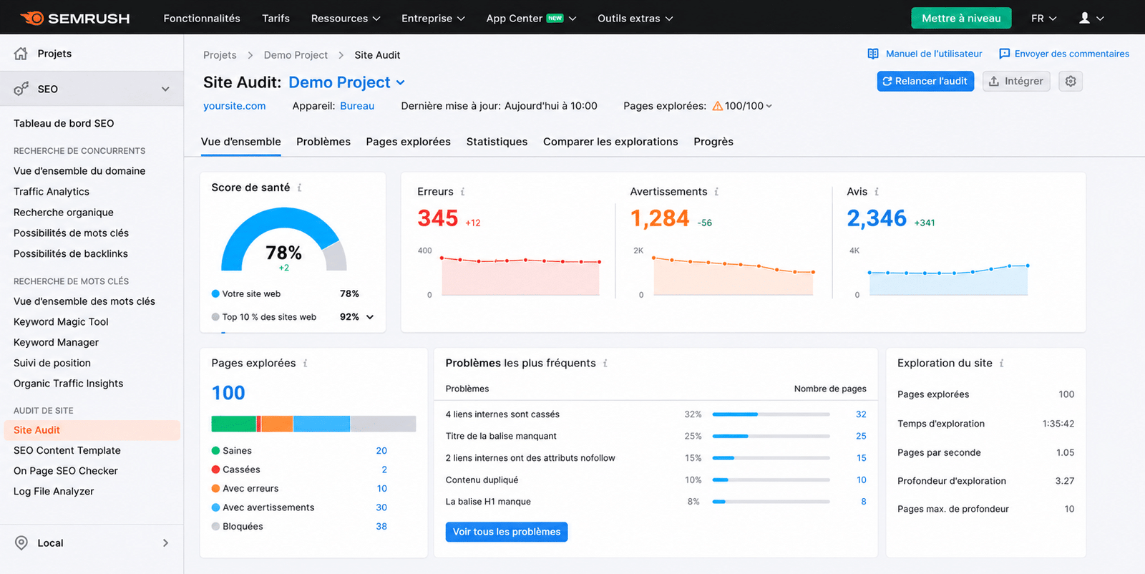
Task: Open the Progrès tab
Action: [713, 142]
